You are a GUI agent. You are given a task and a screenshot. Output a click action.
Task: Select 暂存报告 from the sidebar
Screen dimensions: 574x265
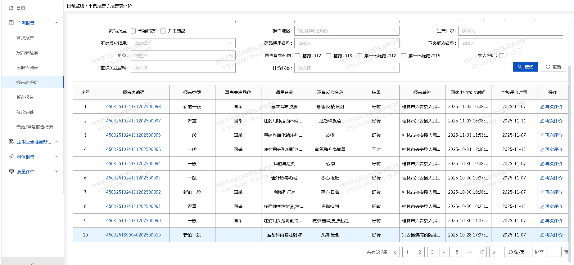(x=25, y=97)
